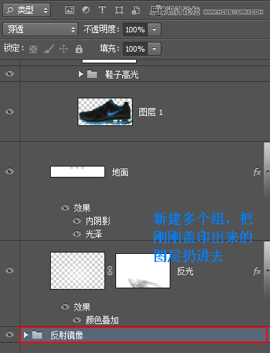This screenshot has height=353, width=270.
Task: Filter layers by pixel image type
Action: point(69,10)
